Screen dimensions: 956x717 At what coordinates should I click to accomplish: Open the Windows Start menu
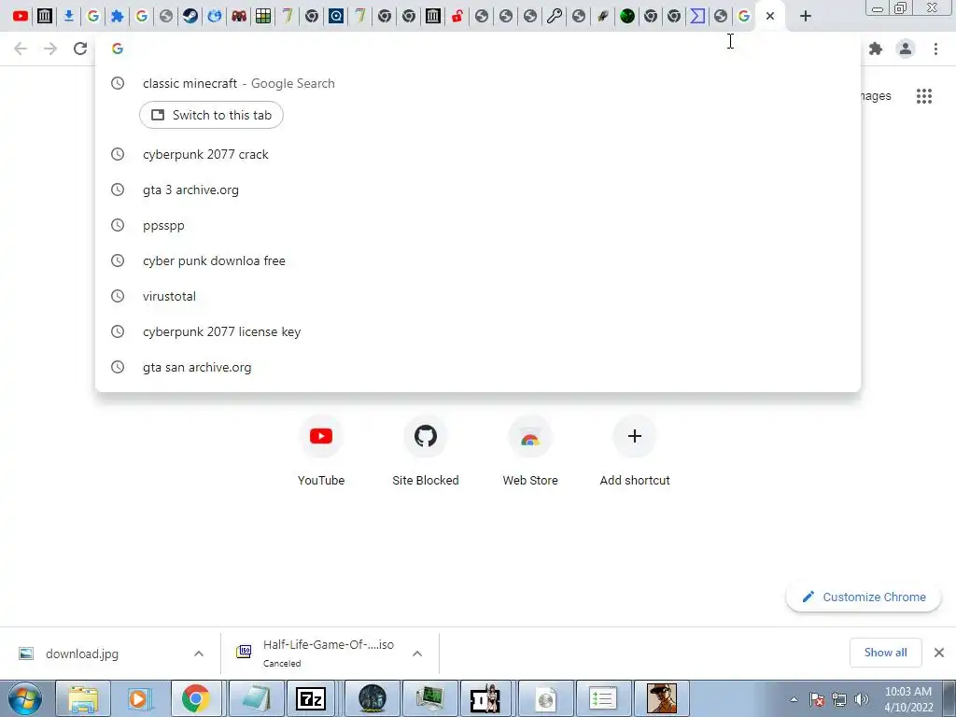(25, 698)
